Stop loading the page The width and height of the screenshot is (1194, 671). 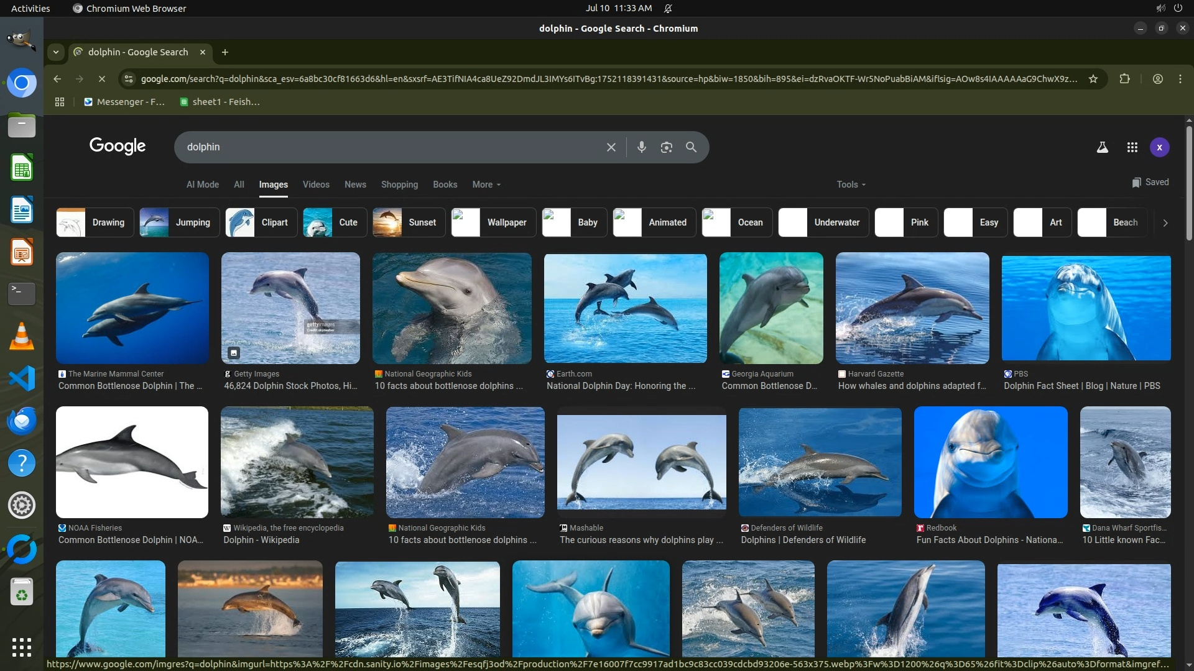[102, 79]
